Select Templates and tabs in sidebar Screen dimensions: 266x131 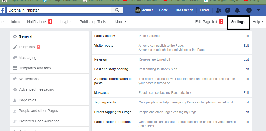[49, 68]
